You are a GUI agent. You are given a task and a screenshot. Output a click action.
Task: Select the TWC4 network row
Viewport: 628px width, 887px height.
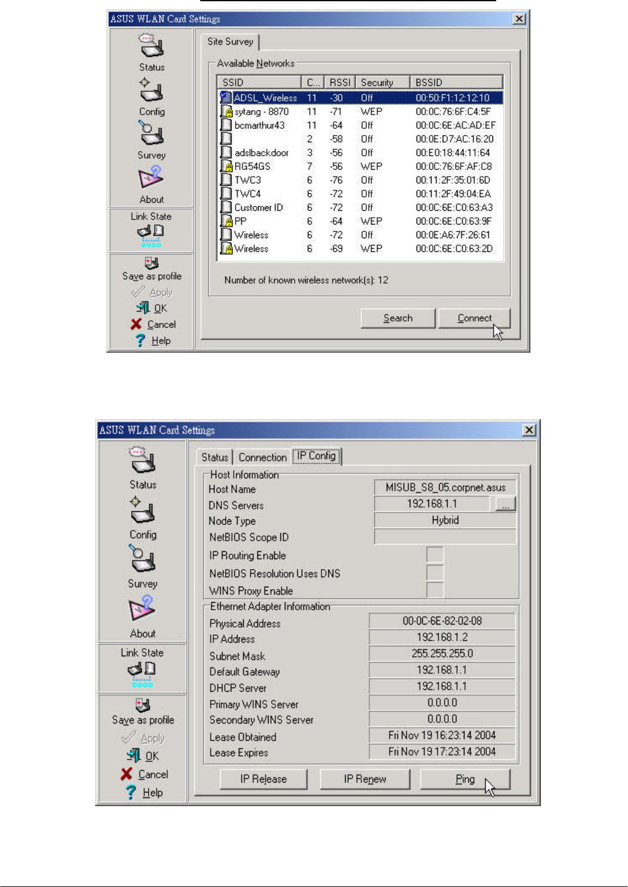coord(360,193)
